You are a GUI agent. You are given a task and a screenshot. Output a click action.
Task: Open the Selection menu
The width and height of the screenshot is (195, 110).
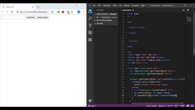(107, 5)
